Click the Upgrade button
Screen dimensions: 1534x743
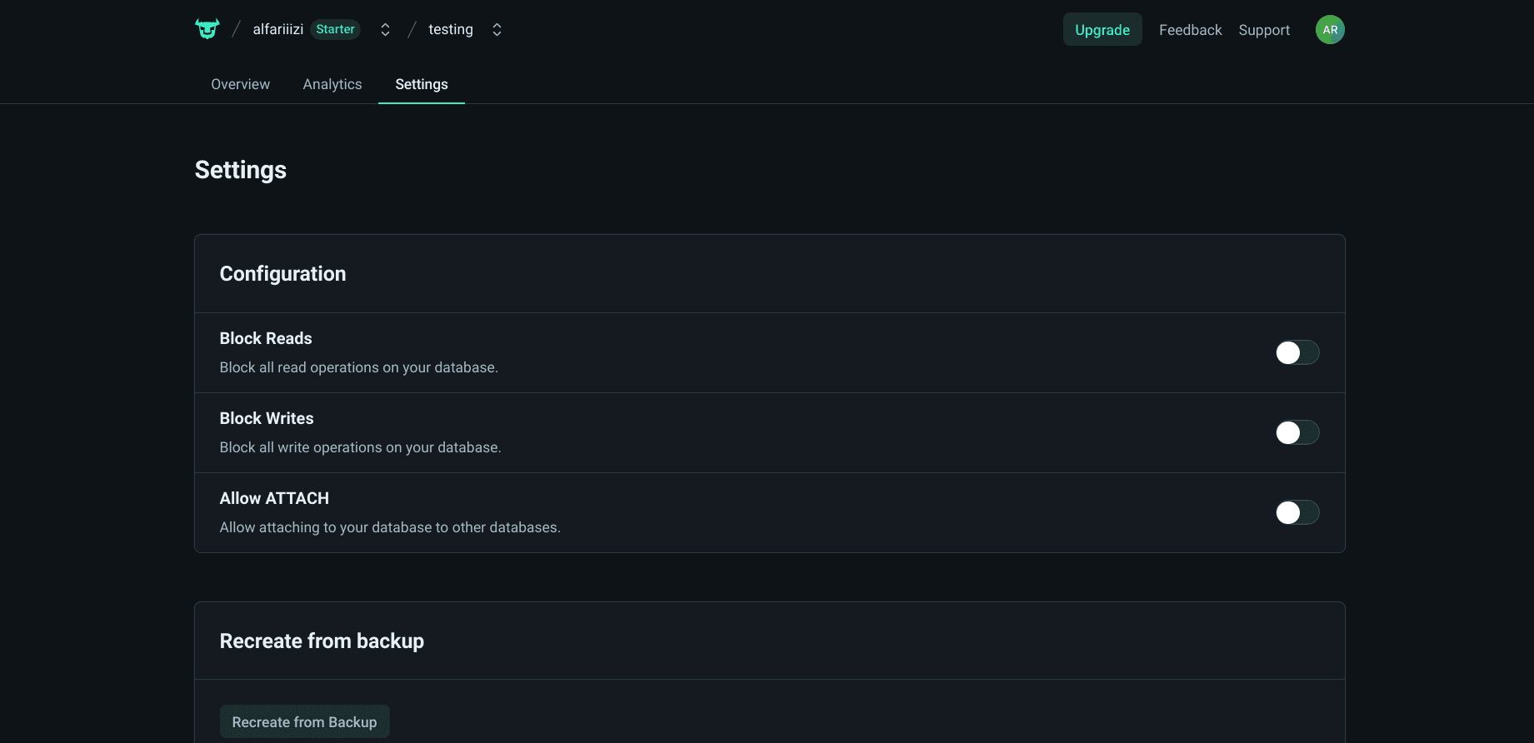click(1102, 30)
